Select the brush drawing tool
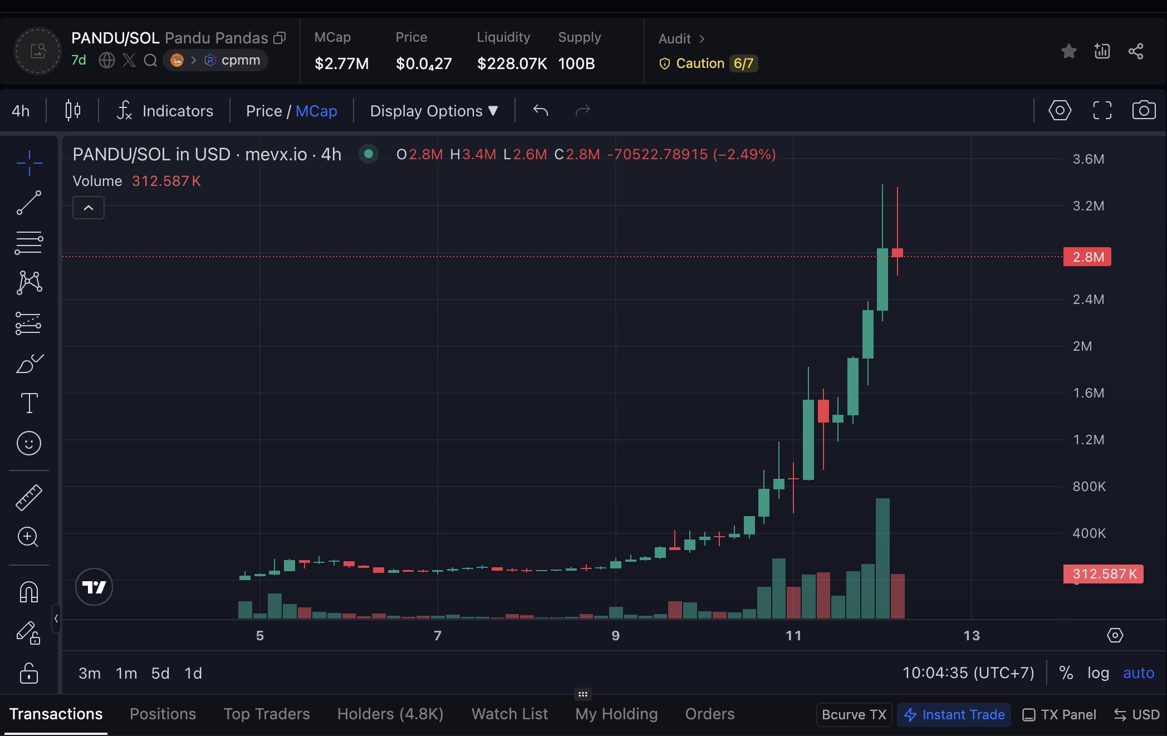The width and height of the screenshot is (1167, 736). tap(29, 363)
